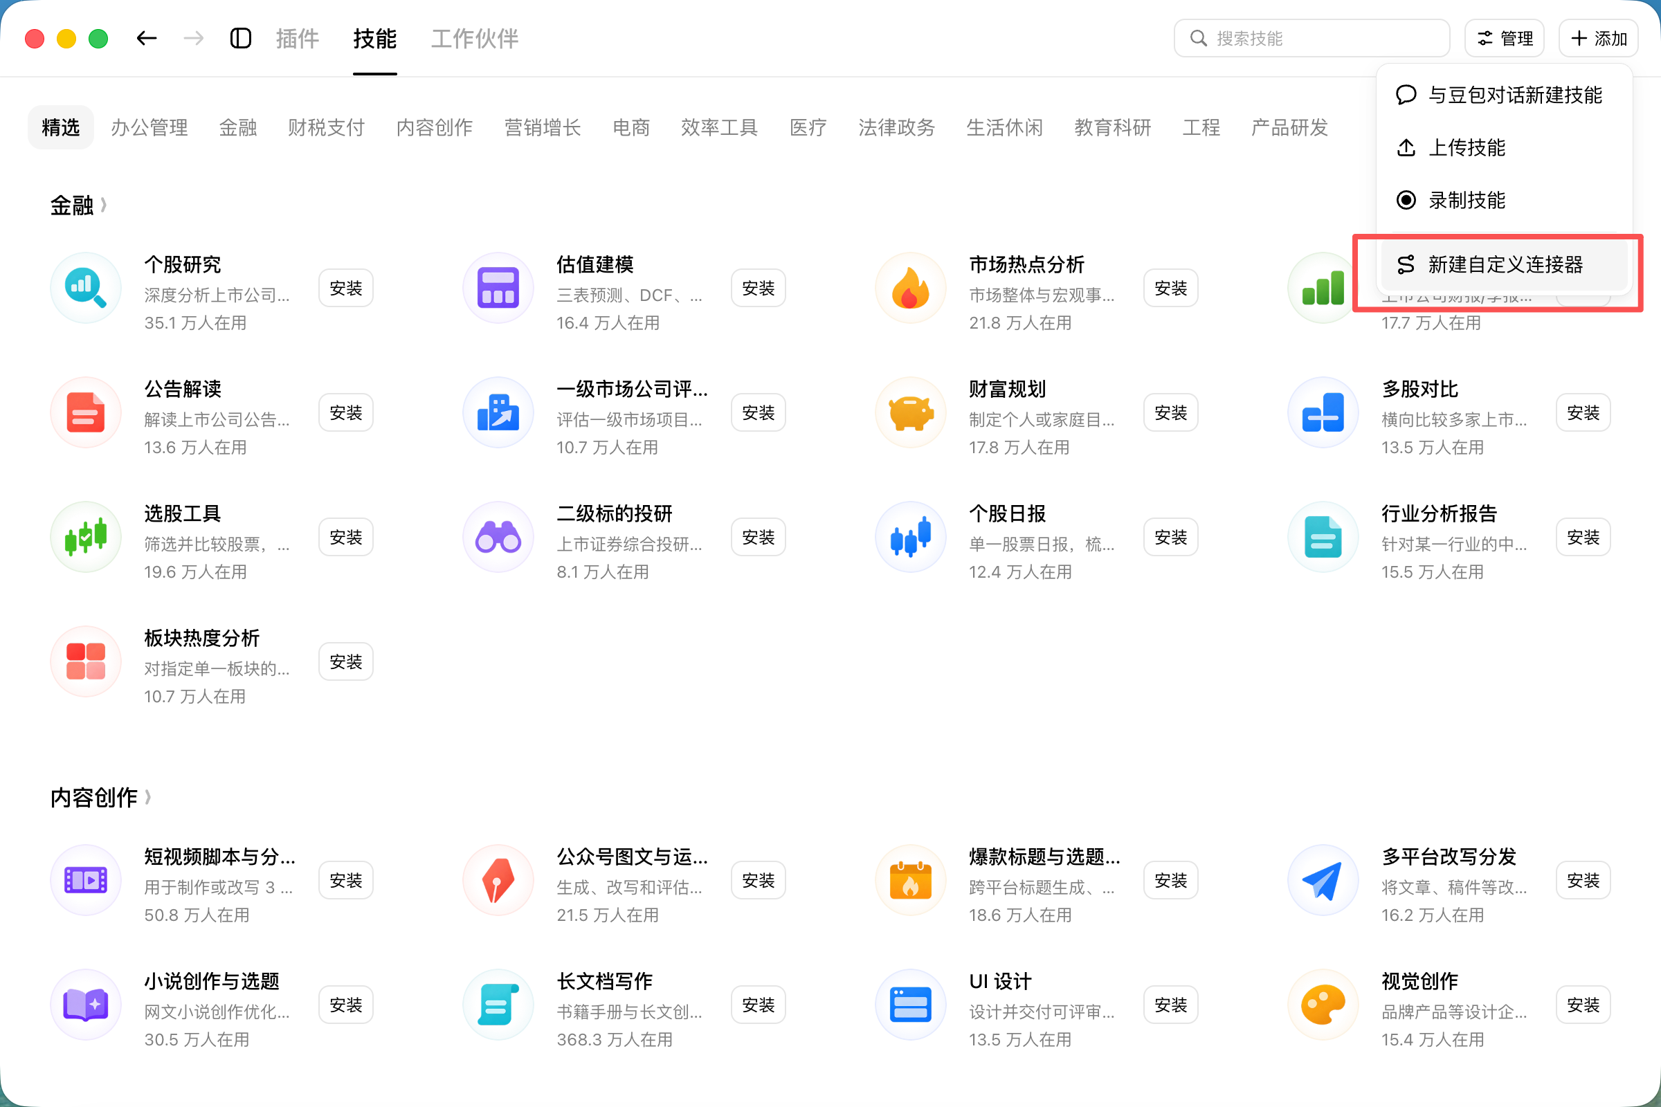Open the 财富规划 piggy bank icon

click(910, 412)
